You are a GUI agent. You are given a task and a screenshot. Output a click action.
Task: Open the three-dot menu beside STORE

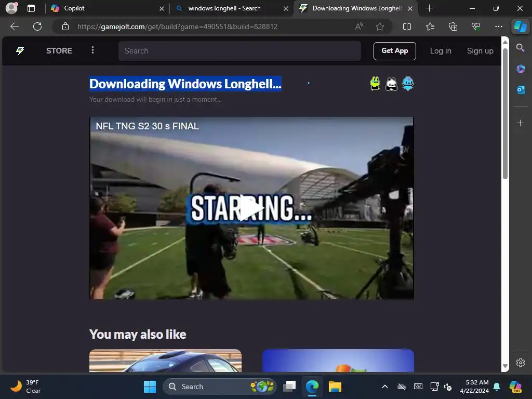(92, 50)
